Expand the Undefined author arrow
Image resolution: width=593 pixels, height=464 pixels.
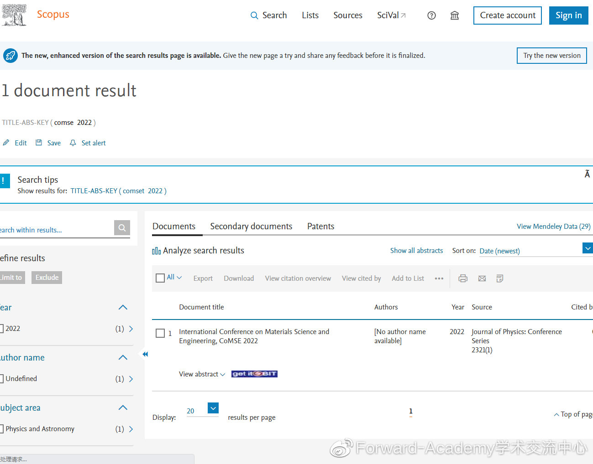click(131, 379)
